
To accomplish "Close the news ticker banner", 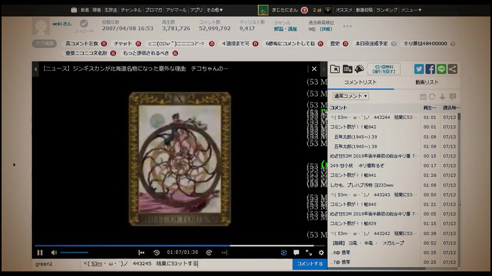I will click(x=314, y=68).
